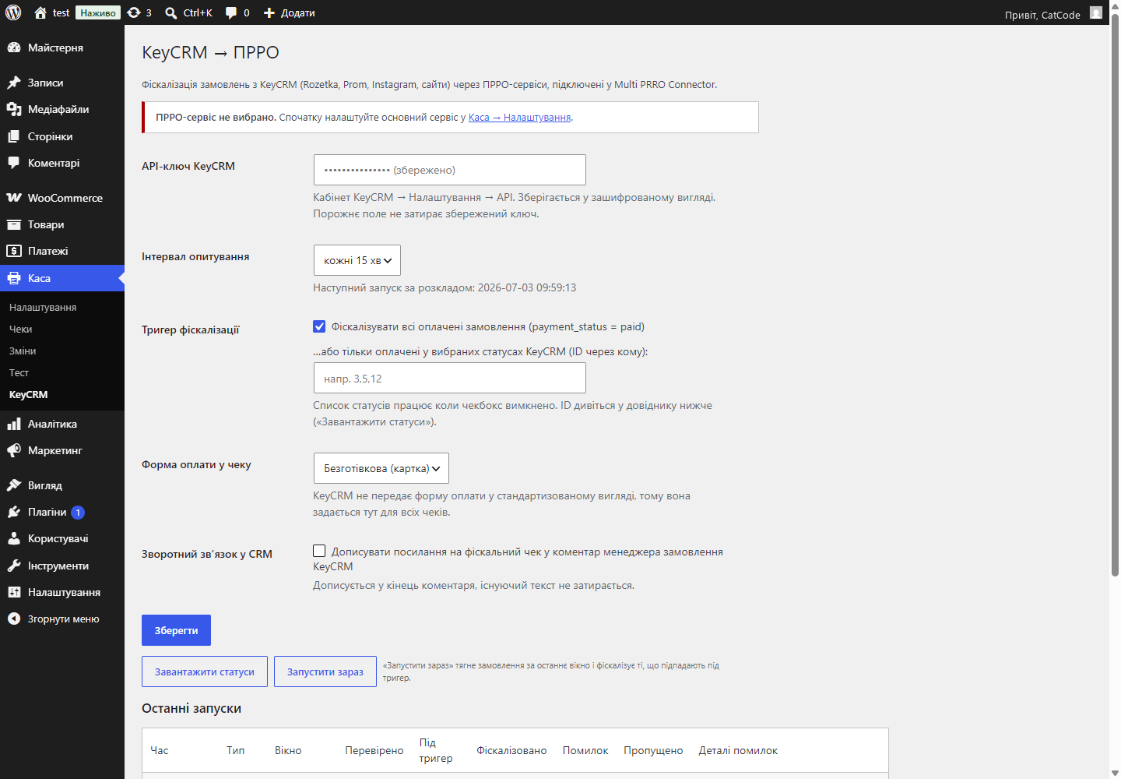
Task: Click the page vertical scrollbar
Action: point(1115,296)
